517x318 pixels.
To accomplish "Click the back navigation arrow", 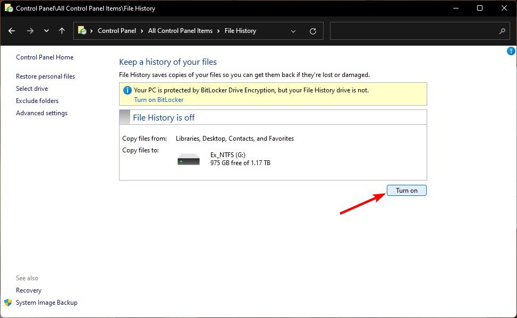I will pos(12,31).
